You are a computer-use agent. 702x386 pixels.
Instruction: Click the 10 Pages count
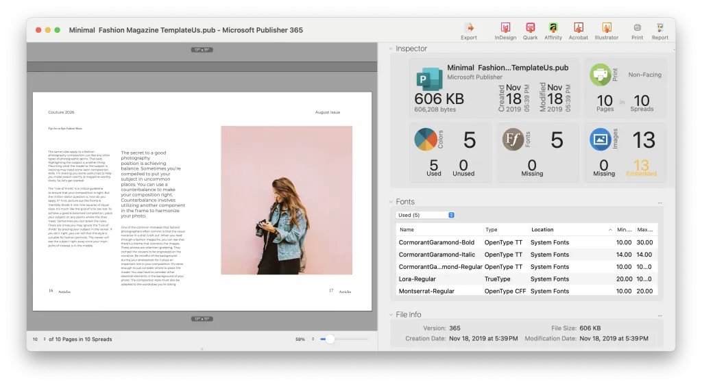tap(605, 103)
